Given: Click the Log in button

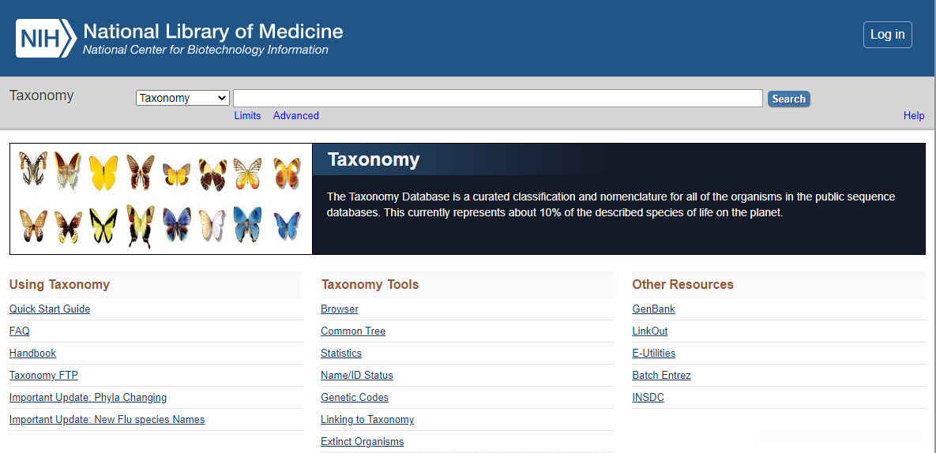Looking at the screenshot, I should coord(887,35).
